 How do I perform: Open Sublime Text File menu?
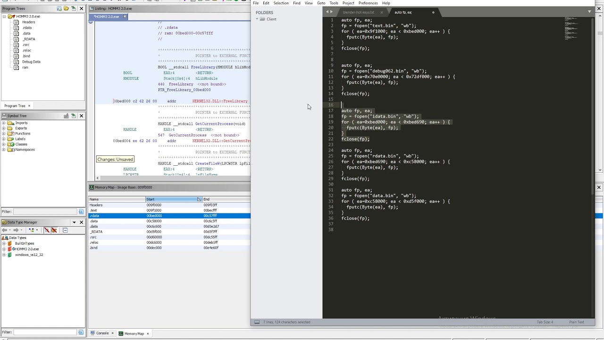tap(256, 3)
